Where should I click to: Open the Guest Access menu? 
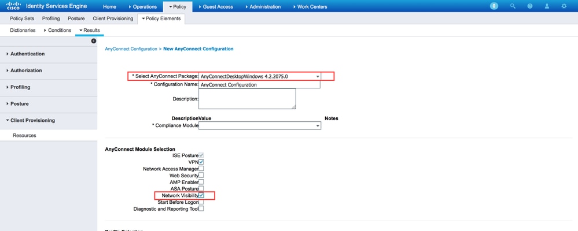point(216,6)
